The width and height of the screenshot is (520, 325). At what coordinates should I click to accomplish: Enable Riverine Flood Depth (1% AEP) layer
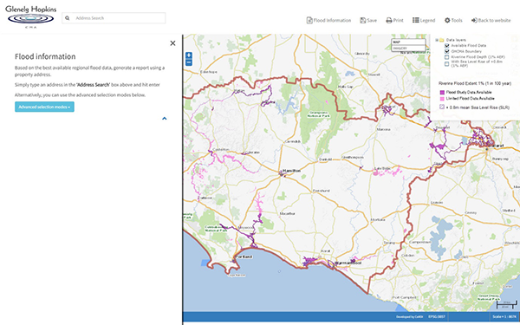click(446, 57)
